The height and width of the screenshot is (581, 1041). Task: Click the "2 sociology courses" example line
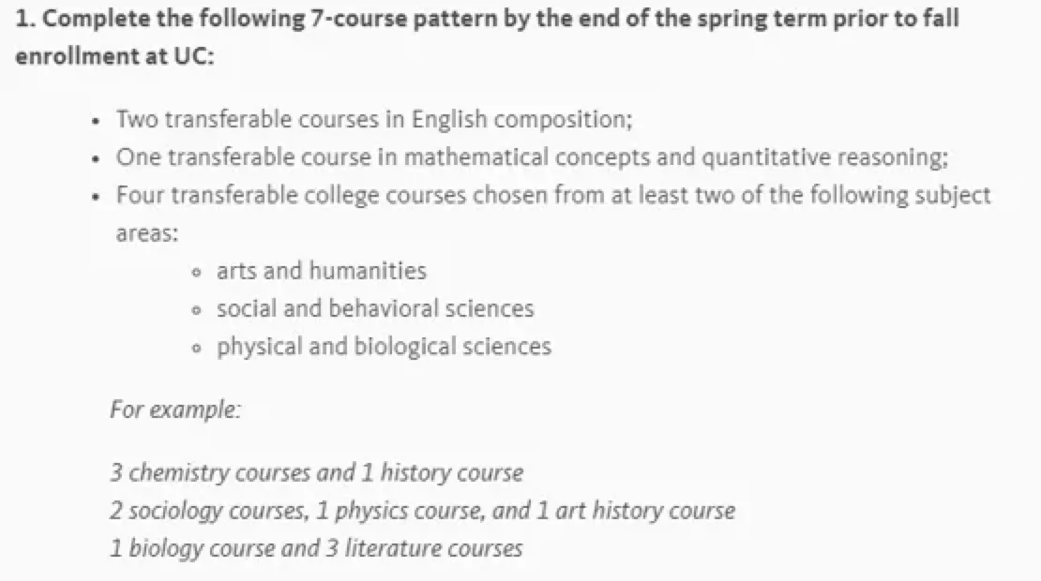coord(422,511)
